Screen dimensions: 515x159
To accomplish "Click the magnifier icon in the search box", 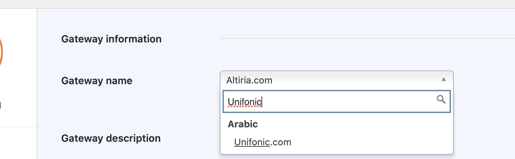I will coord(441,99).
